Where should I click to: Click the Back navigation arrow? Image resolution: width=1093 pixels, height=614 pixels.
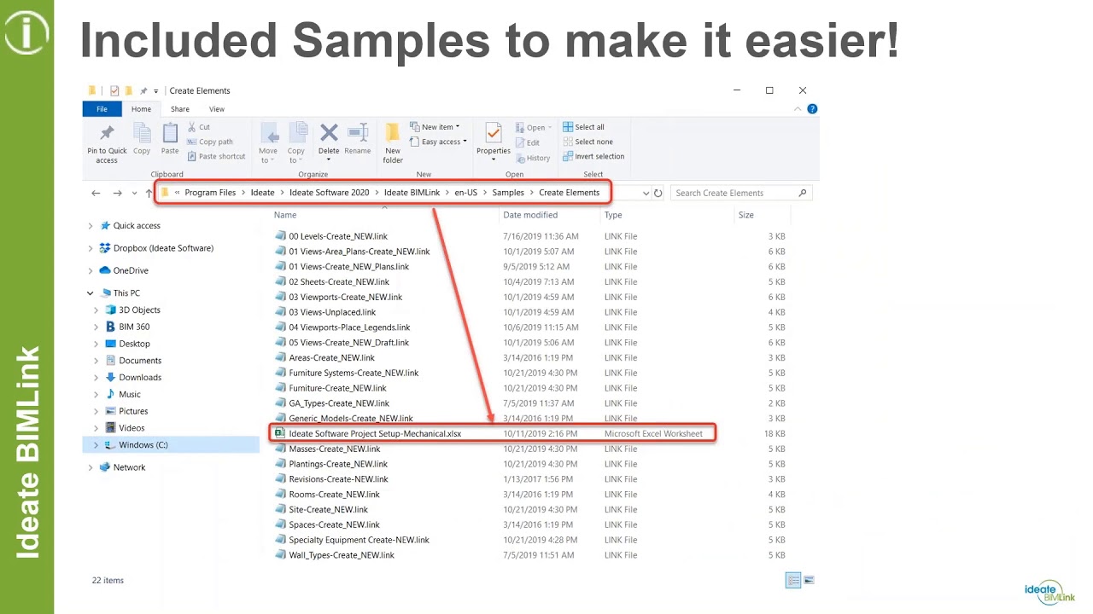click(x=96, y=193)
